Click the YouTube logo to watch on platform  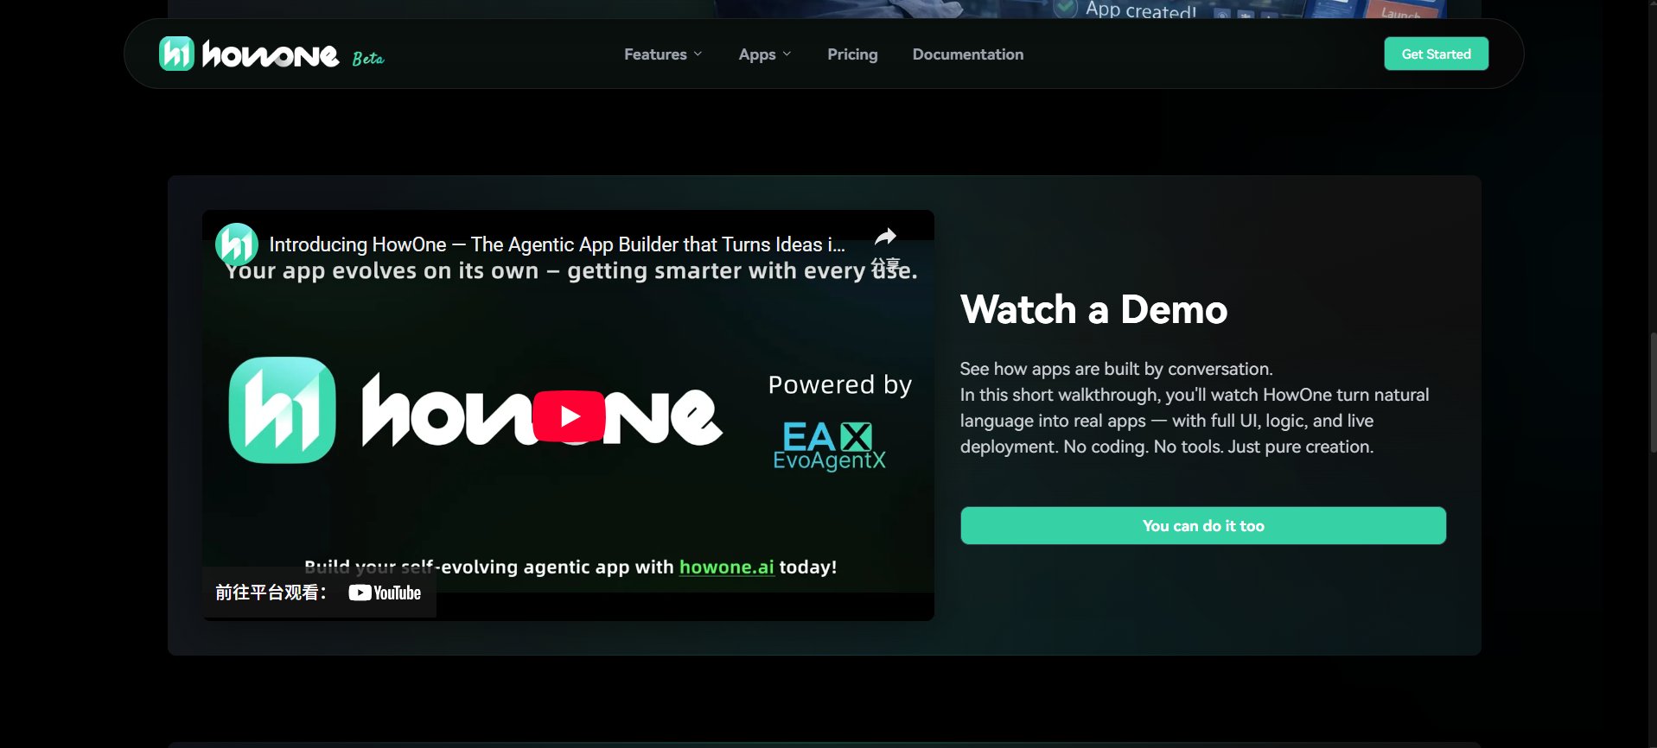[385, 593]
